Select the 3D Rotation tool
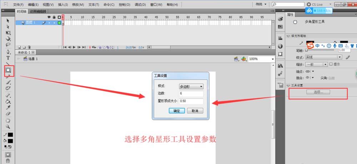The width and height of the screenshot is (357, 164). point(8,39)
